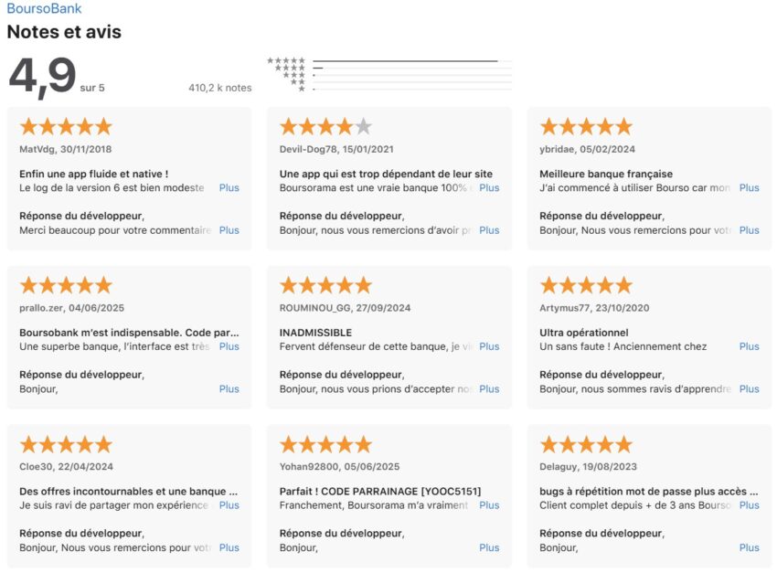This screenshot has width=777, height=573.
Task: Open the "Parfait ! CODE PARRAINAGE" review title
Action: point(379,491)
